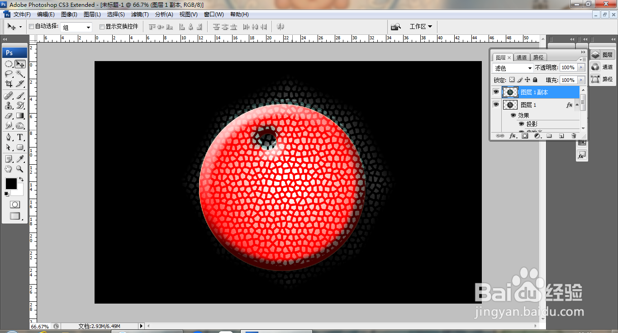The width and height of the screenshot is (618, 333).
Task: Switch to the 路径 tab
Action: pos(538,57)
